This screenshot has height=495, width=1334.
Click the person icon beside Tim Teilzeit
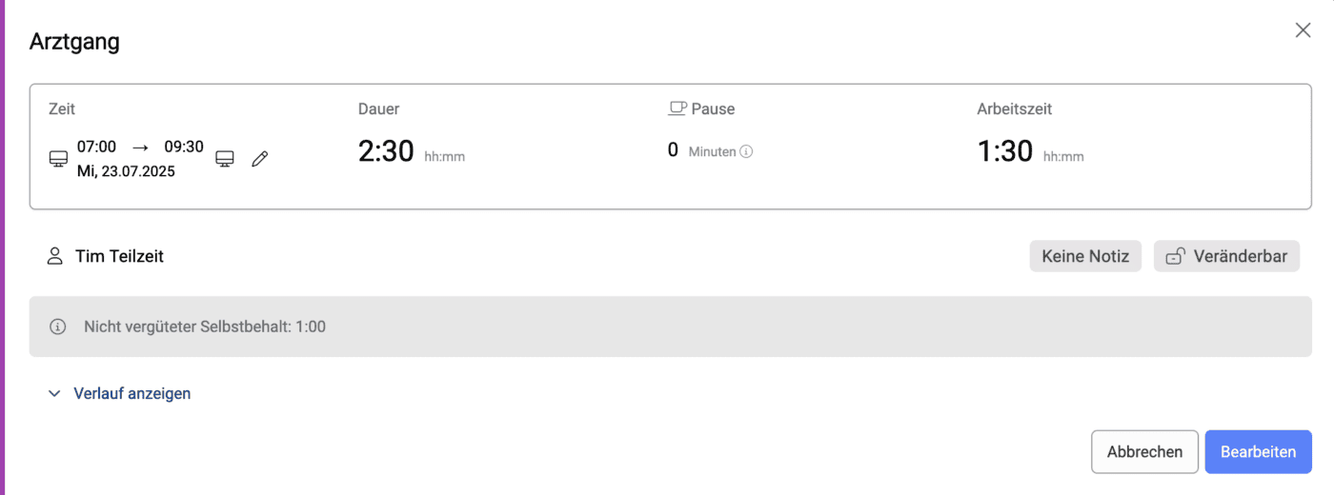[x=55, y=256]
